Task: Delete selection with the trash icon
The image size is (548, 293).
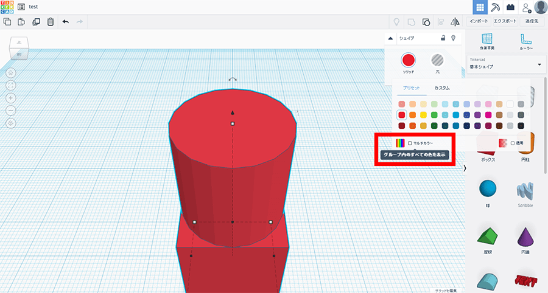Action: point(50,22)
